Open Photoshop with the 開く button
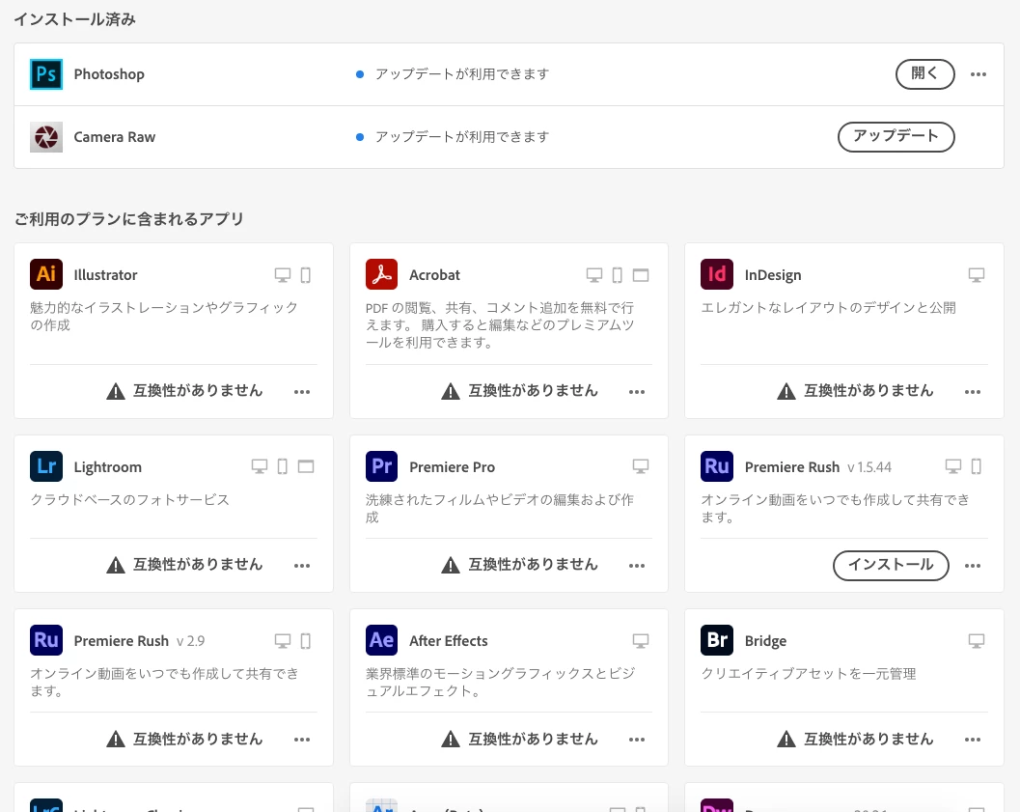 pos(925,73)
